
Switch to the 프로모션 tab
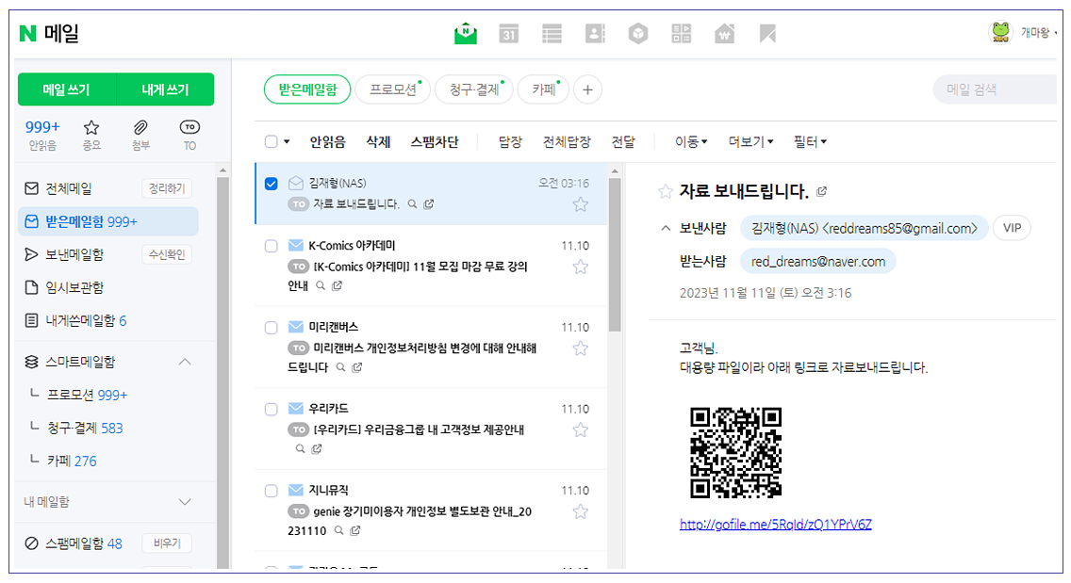click(393, 89)
